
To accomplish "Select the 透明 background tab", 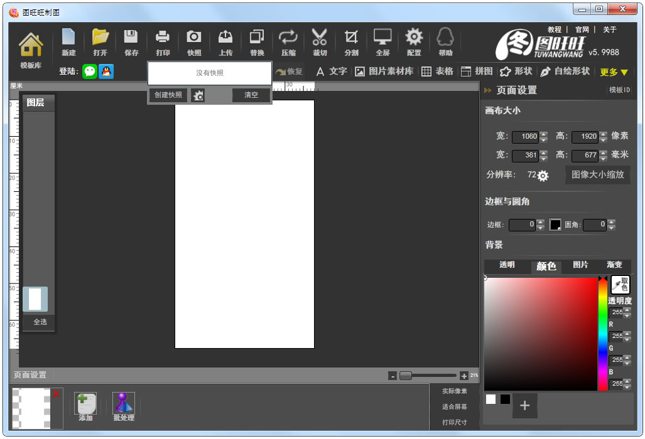I will 507,265.
